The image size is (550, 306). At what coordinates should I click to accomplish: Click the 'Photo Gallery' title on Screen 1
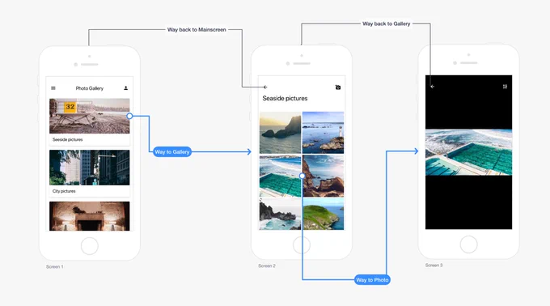pyautogui.click(x=90, y=88)
